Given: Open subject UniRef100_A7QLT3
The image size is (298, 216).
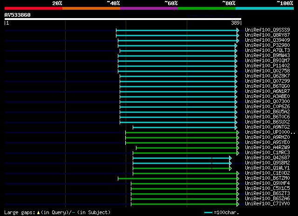Looking at the screenshot, I should click(267, 50).
